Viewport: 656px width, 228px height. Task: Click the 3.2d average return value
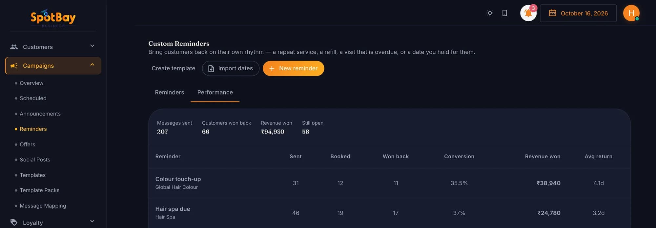pos(598,213)
